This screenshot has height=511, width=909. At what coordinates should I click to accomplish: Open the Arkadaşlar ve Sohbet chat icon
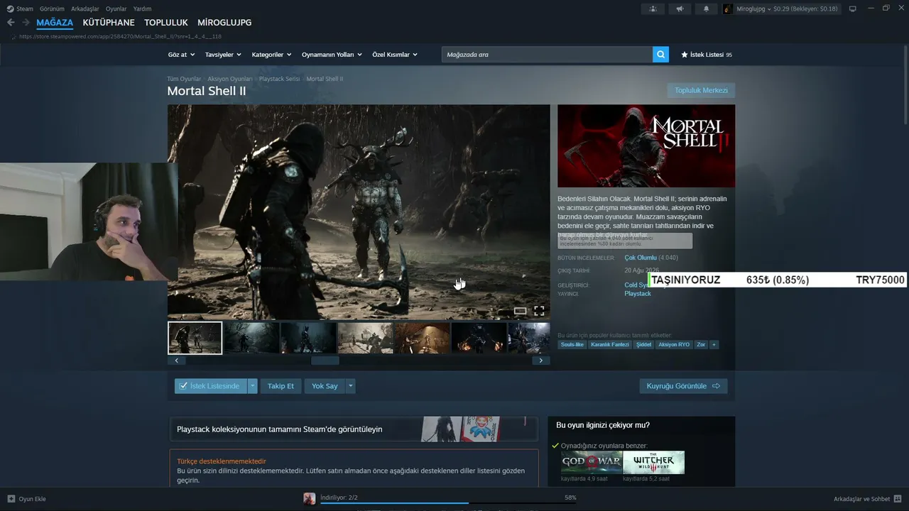click(x=898, y=499)
